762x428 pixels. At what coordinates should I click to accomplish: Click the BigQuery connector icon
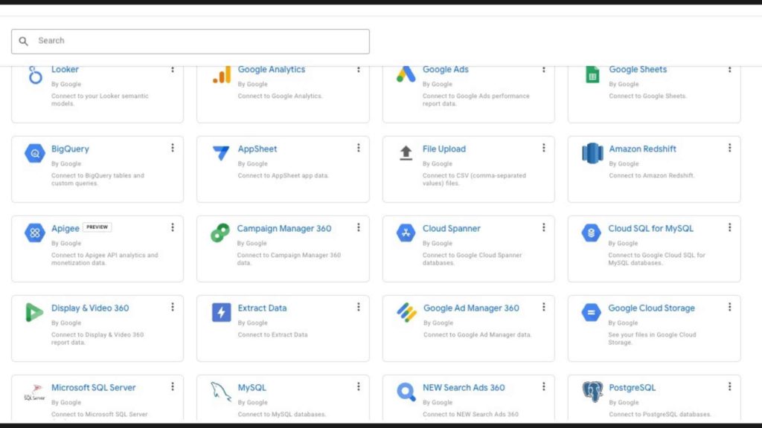tap(35, 153)
